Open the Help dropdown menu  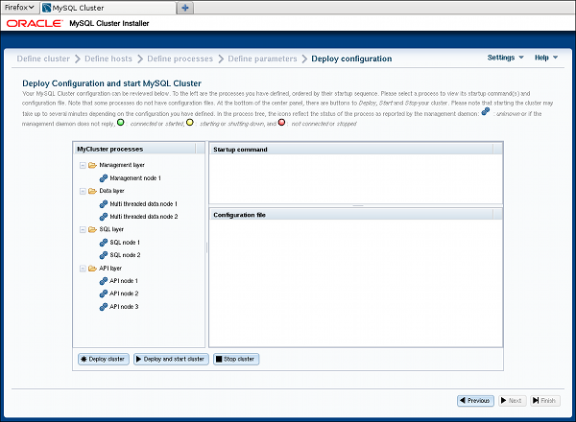tap(546, 58)
